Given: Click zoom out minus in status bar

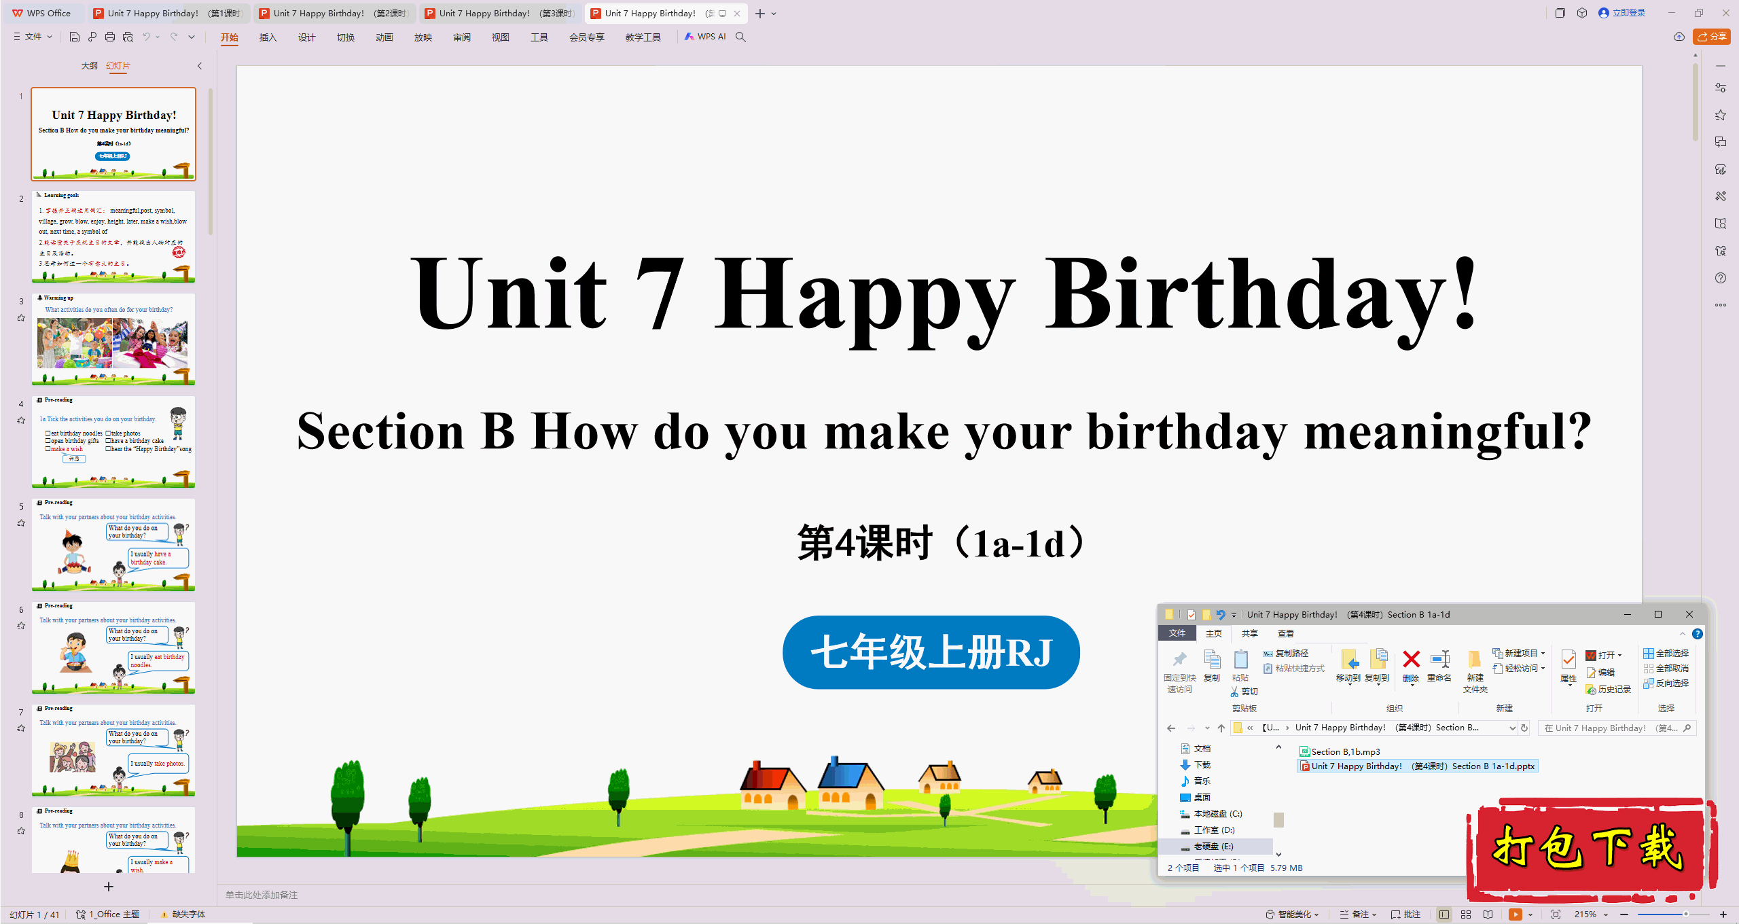Looking at the screenshot, I should click(x=1625, y=914).
